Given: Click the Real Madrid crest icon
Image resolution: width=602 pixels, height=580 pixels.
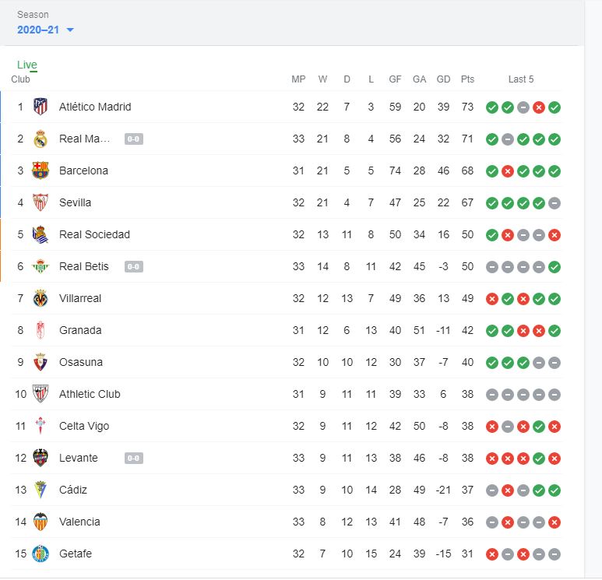Looking at the screenshot, I should (40, 139).
